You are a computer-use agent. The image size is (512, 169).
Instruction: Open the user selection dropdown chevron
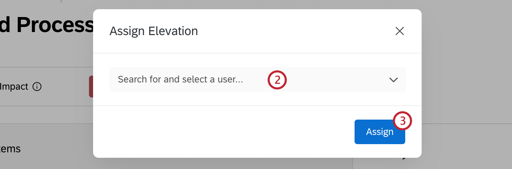(x=393, y=80)
